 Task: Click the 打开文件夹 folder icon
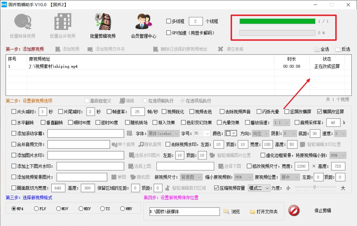[252, 211]
